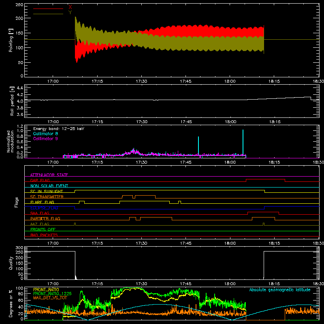Click the orange MAX_DET_VS_TOT legend label
The height and width of the screenshot is (324, 324).
pos(50,298)
